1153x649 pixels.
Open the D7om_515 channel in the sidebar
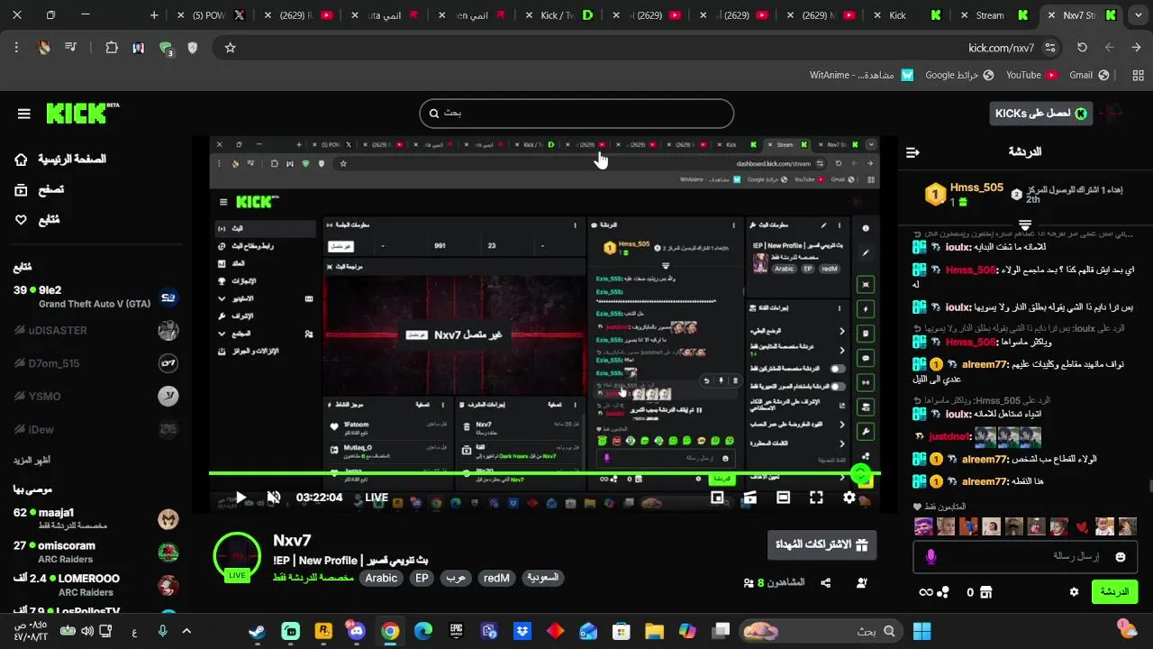(x=95, y=363)
